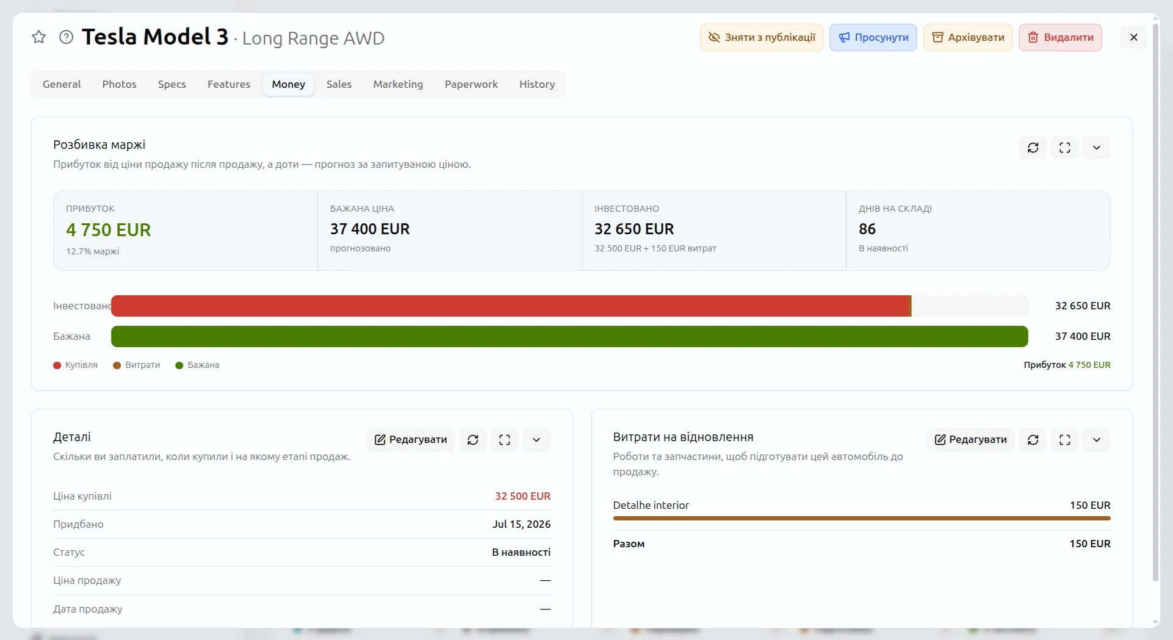Star the Tesla Model 3 as favorite

point(39,37)
